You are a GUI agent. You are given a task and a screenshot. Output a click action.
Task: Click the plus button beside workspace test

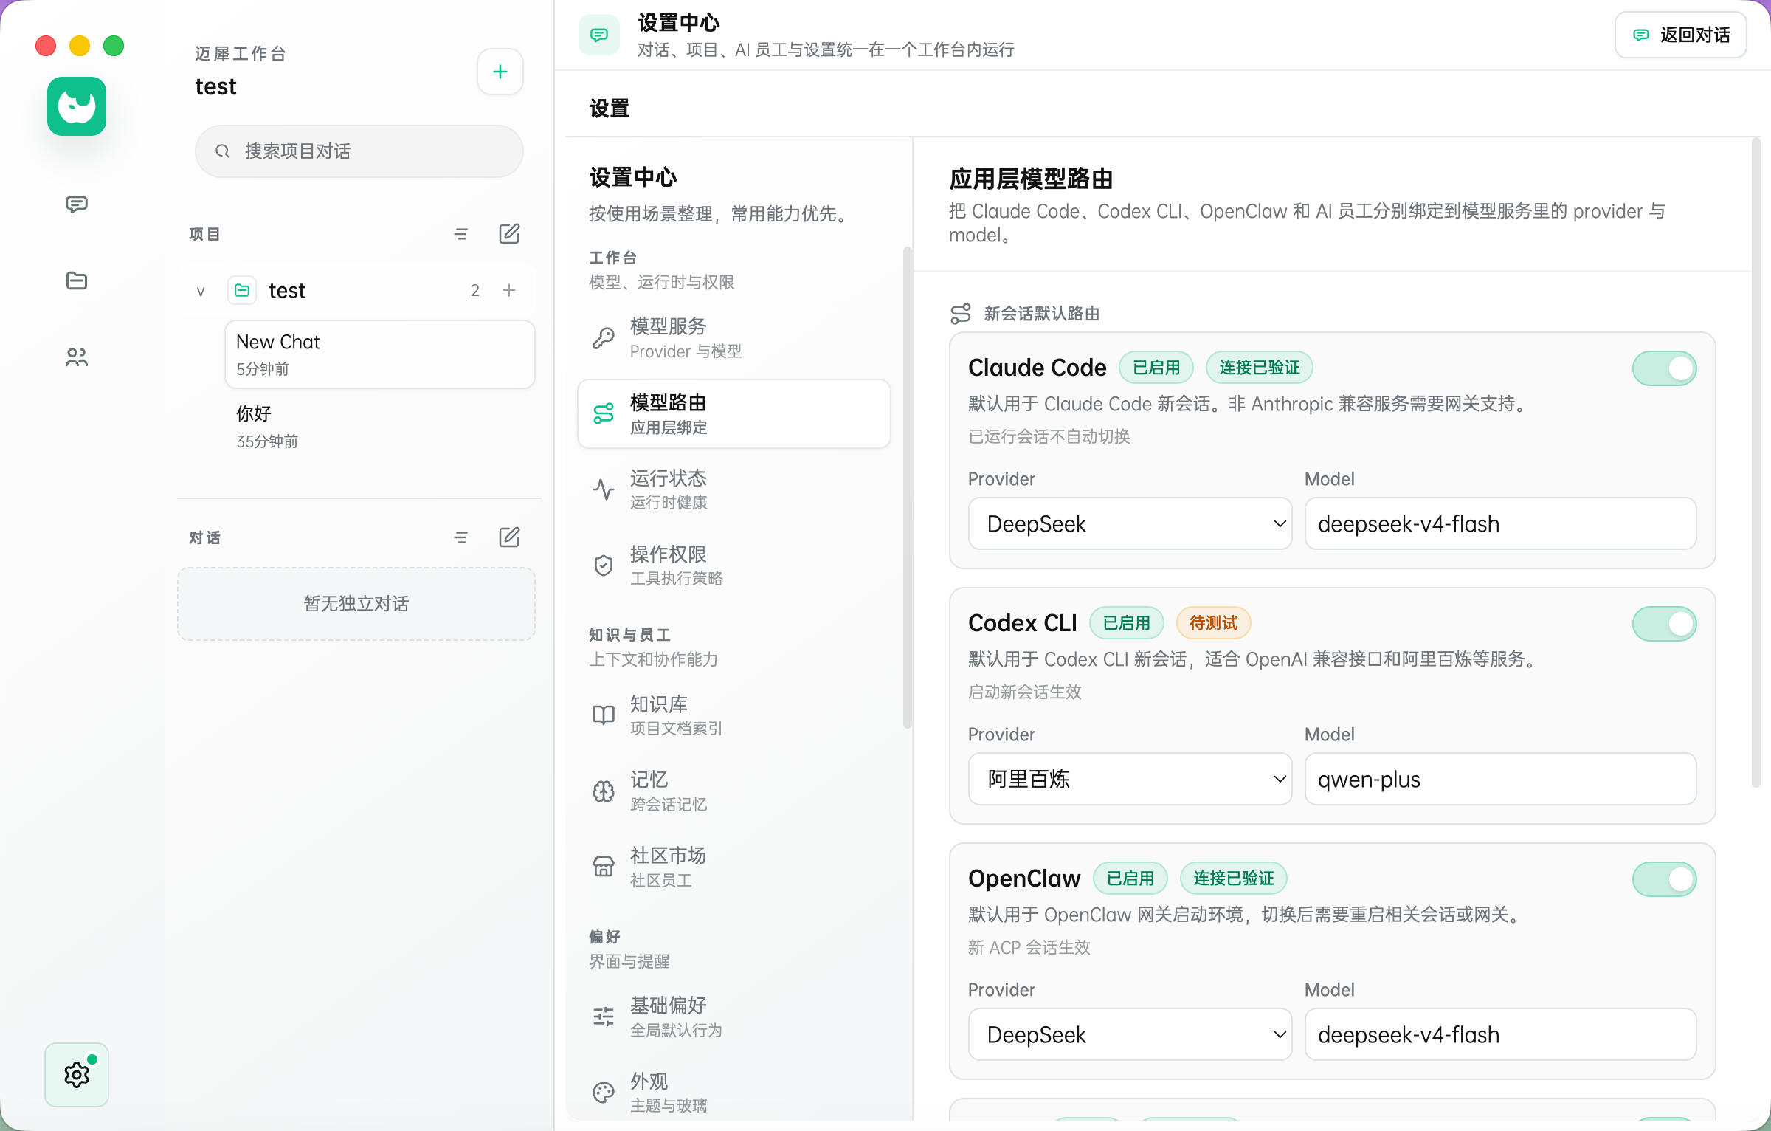[x=500, y=72]
